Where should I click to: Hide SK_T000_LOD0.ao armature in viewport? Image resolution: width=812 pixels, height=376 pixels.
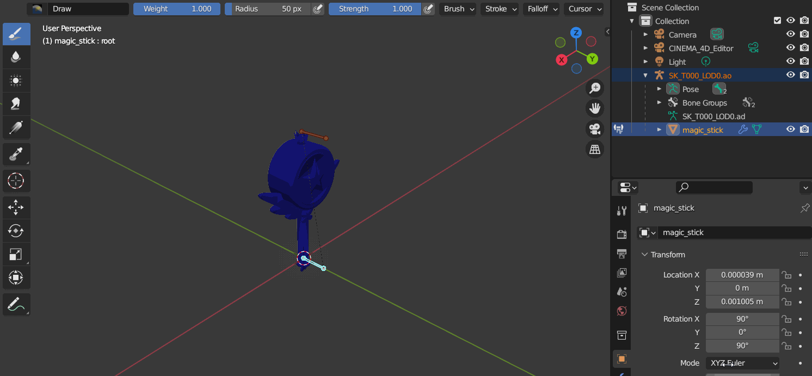point(791,75)
